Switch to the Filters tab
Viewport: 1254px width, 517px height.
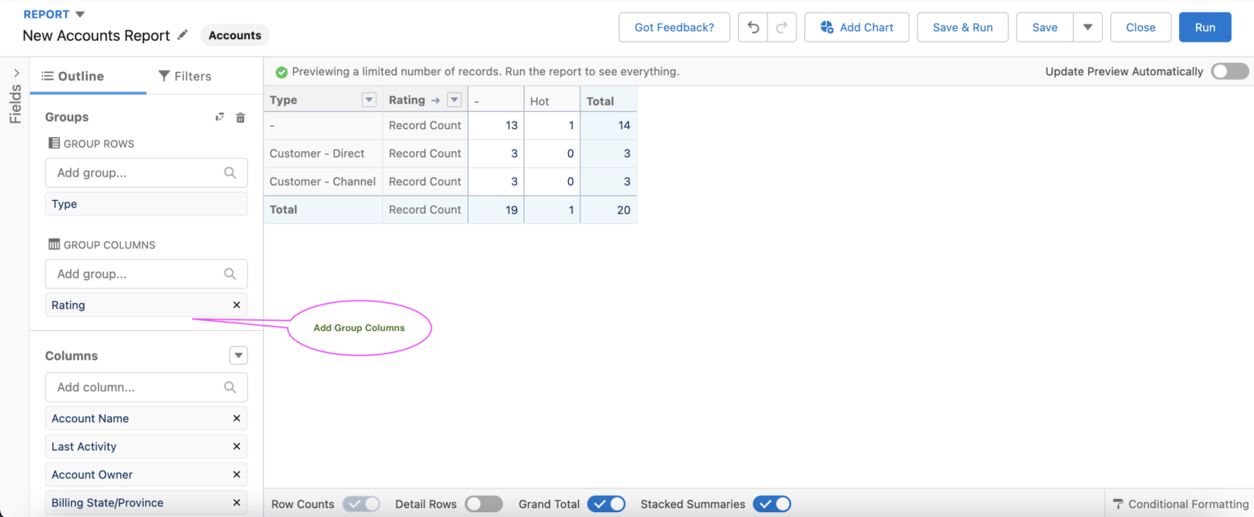pyautogui.click(x=185, y=76)
